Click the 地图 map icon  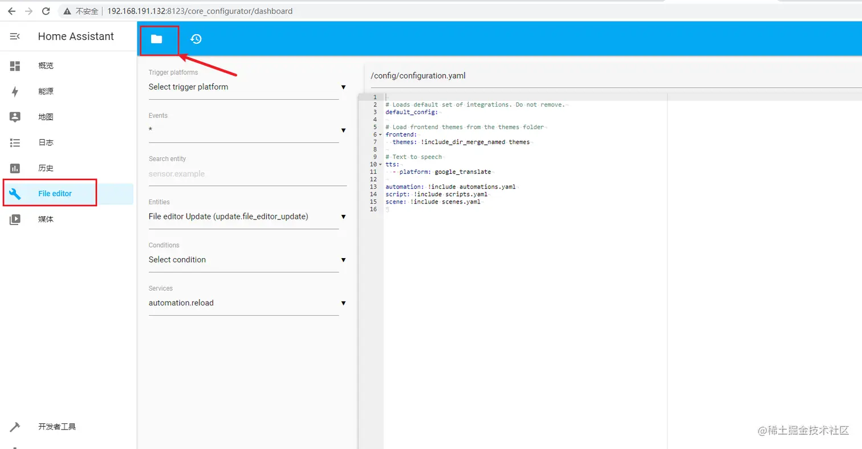[x=15, y=117]
